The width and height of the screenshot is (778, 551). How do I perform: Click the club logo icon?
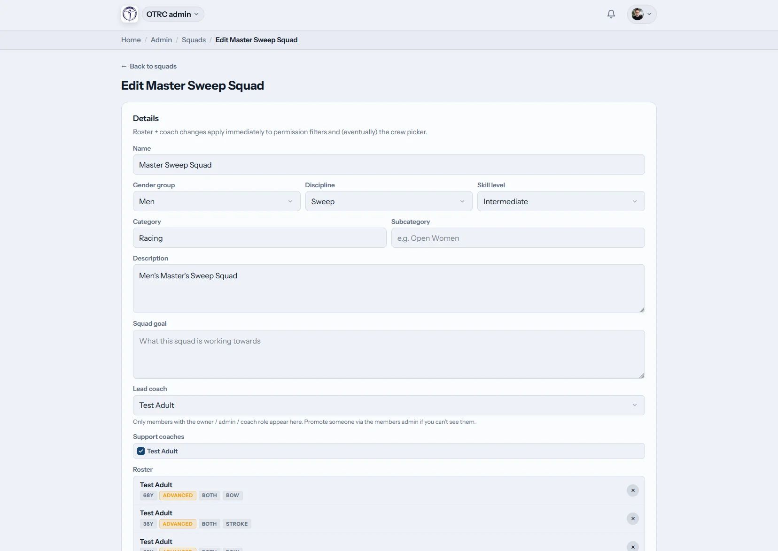pos(130,14)
